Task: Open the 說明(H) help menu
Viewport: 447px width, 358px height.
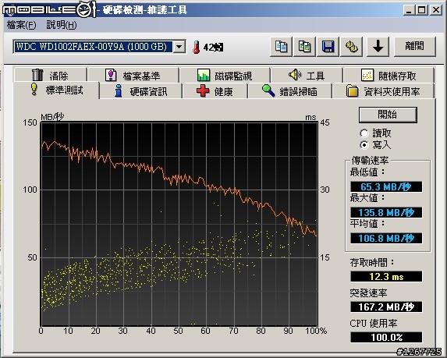Action: [x=62, y=25]
